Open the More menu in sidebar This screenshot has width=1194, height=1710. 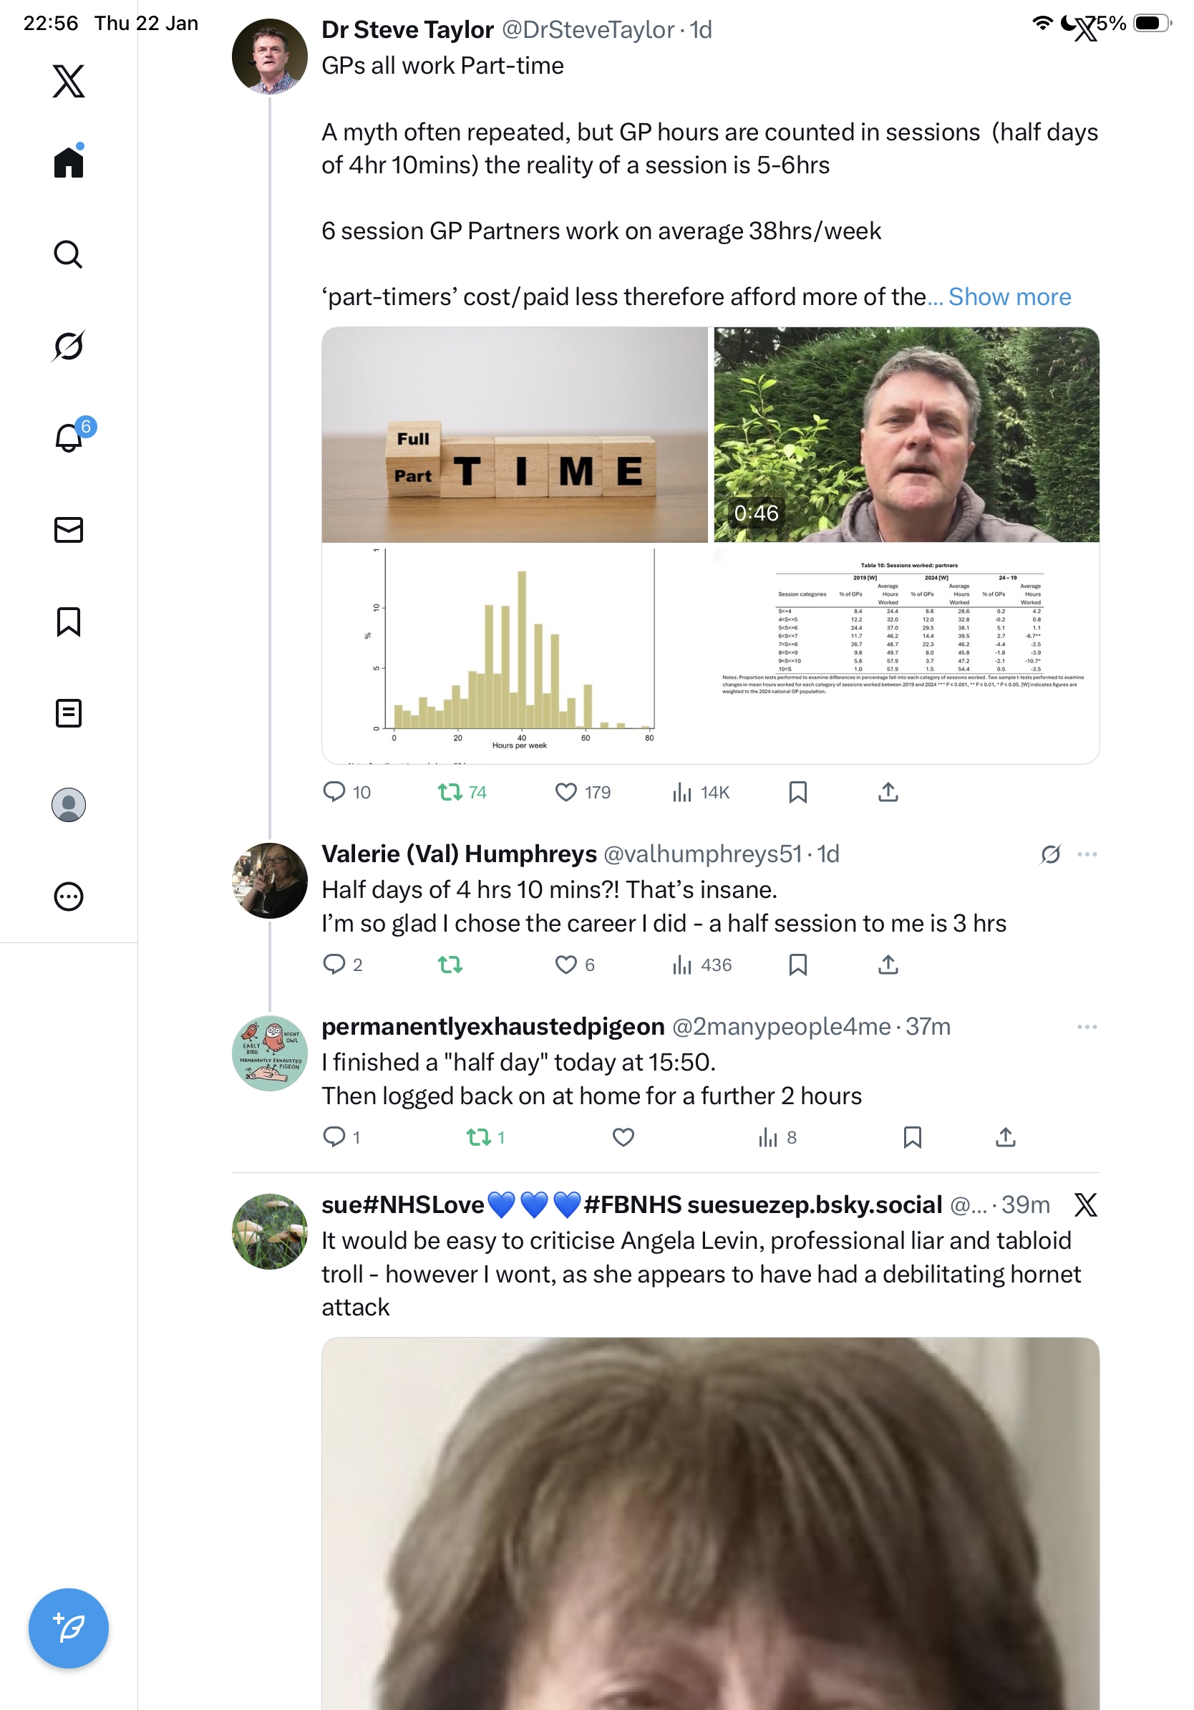(x=69, y=896)
